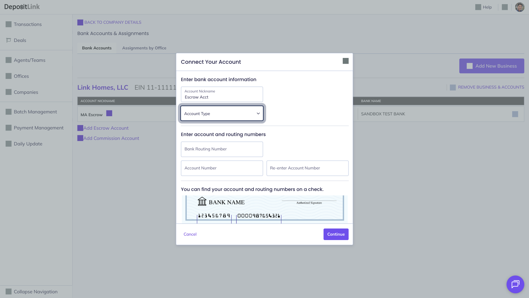Click the Transactions sidebar icon

(9, 24)
